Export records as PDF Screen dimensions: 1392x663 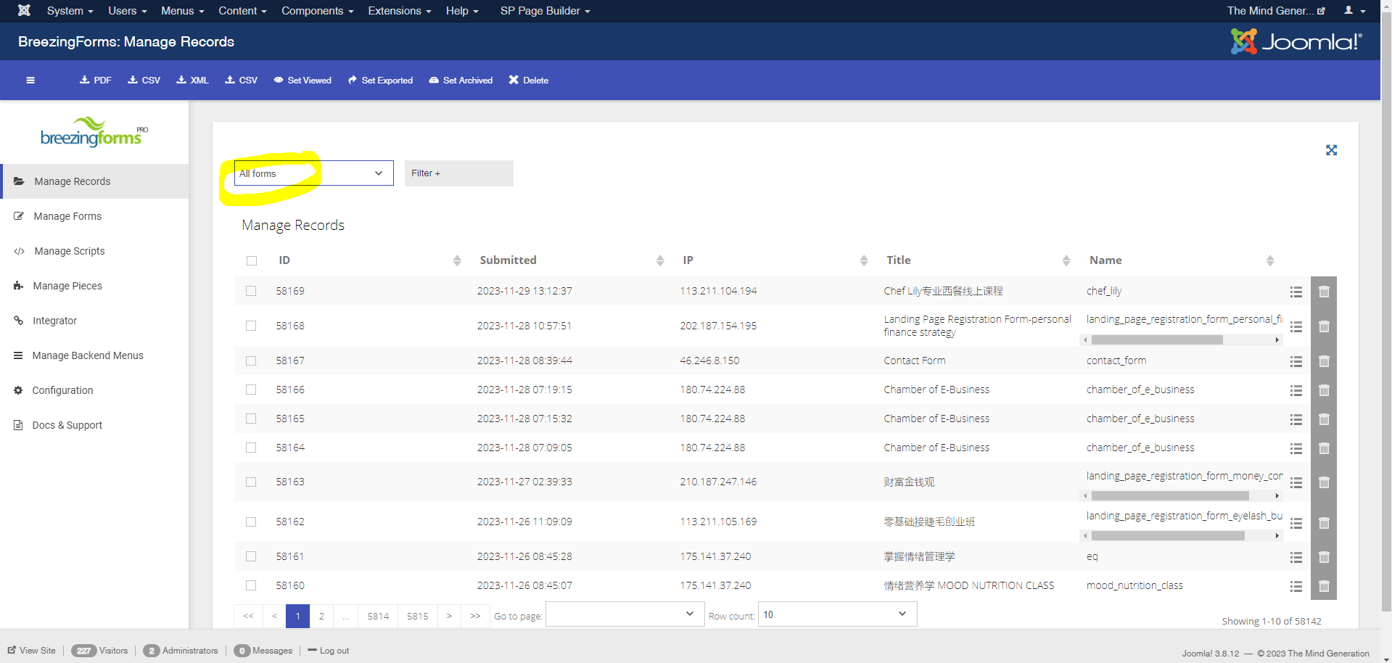point(96,81)
